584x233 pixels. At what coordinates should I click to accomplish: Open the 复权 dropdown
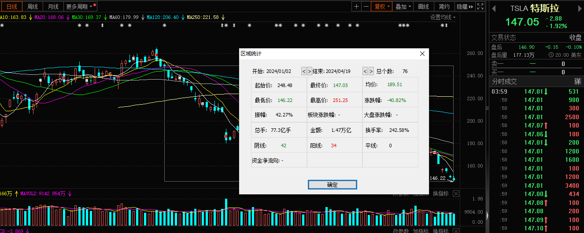click(x=382, y=7)
